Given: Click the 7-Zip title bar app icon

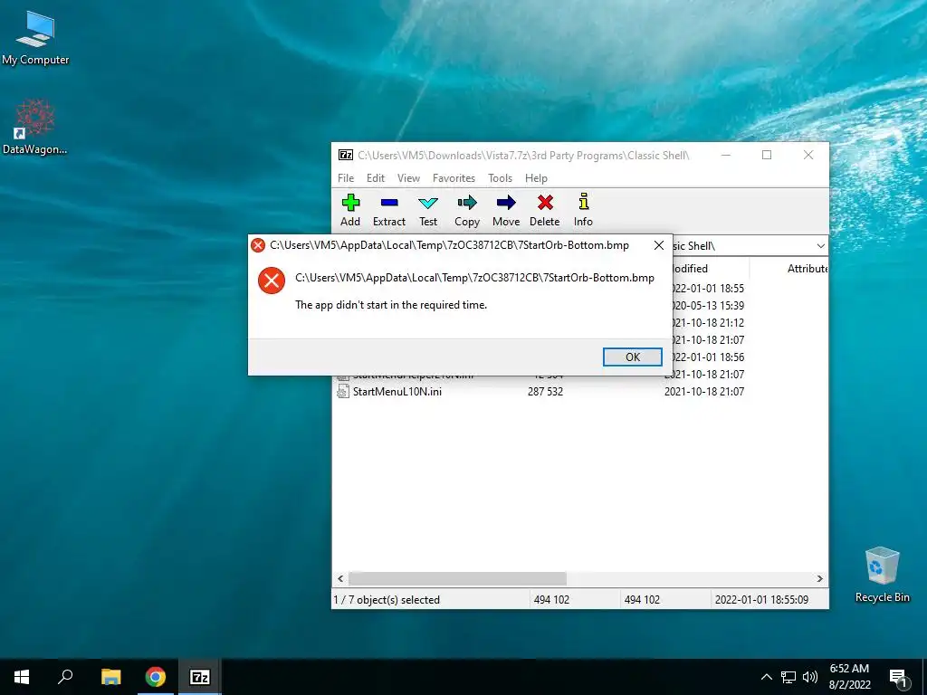Looking at the screenshot, I should (x=345, y=156).
